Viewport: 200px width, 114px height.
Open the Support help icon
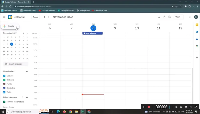tap(164, 17)
